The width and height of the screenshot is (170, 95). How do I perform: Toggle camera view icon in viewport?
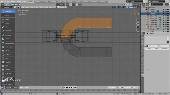pos(138,27)
